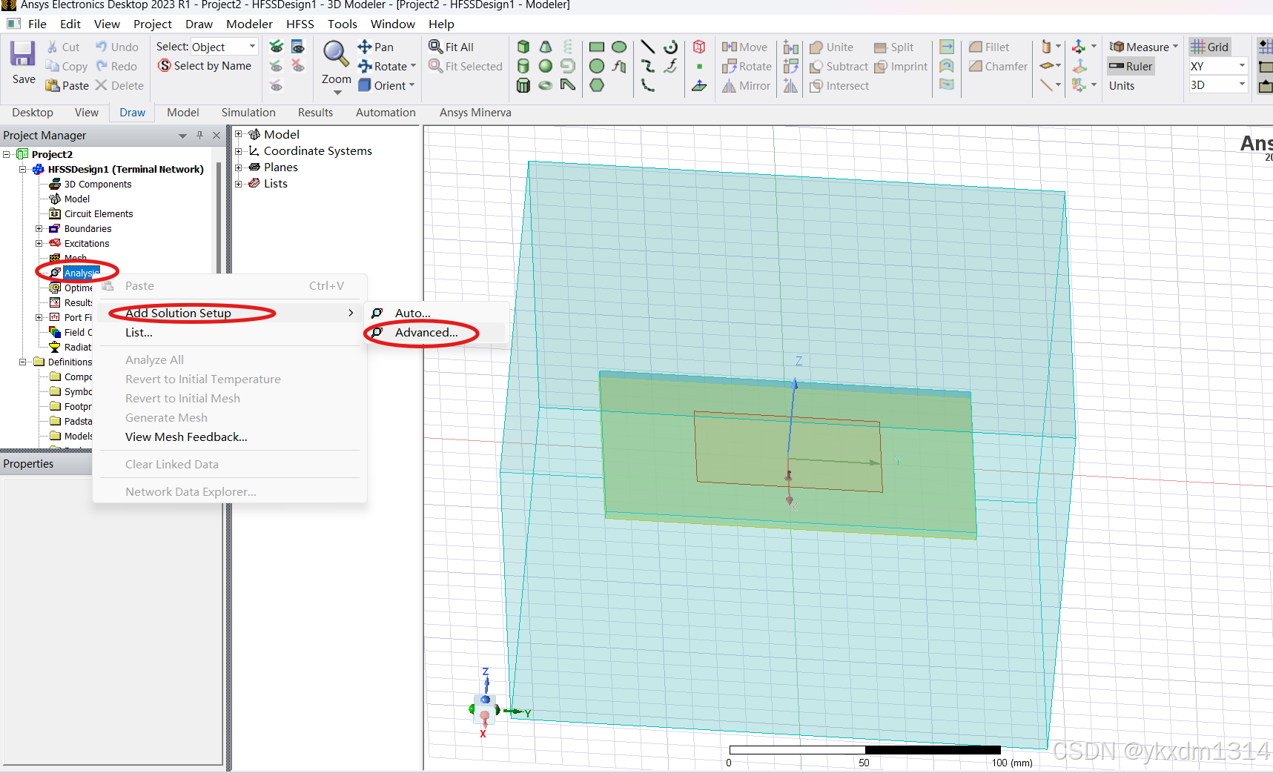Open the Rotate view dropdown arrow
The width and height of the screenshot is (1273, 773).
pyautogui.click(x=413, y=66)
